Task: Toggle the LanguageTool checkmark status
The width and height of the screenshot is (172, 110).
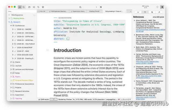Action: (117, 99)
